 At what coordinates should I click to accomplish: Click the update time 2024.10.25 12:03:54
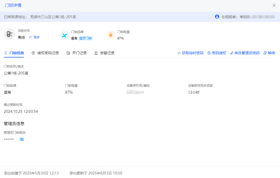click(21, 112)
